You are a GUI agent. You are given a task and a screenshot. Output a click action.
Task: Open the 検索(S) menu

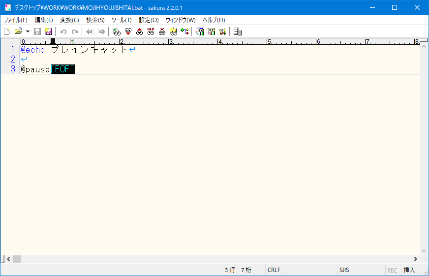pyautogui.click(x=95, y=20)
